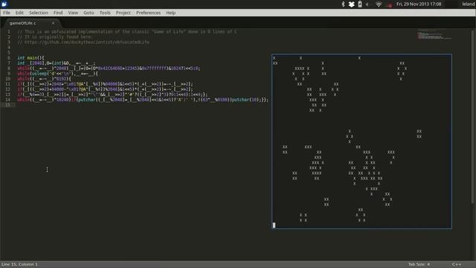
Task: Change syntax via C++ status label
Action: [x=457, y=264]
